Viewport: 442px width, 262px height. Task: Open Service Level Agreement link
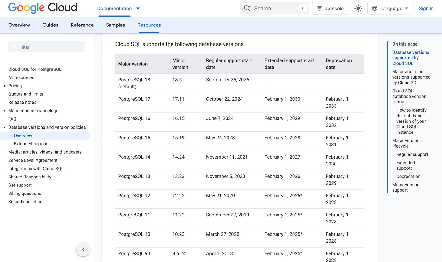[x=33, y=160]
